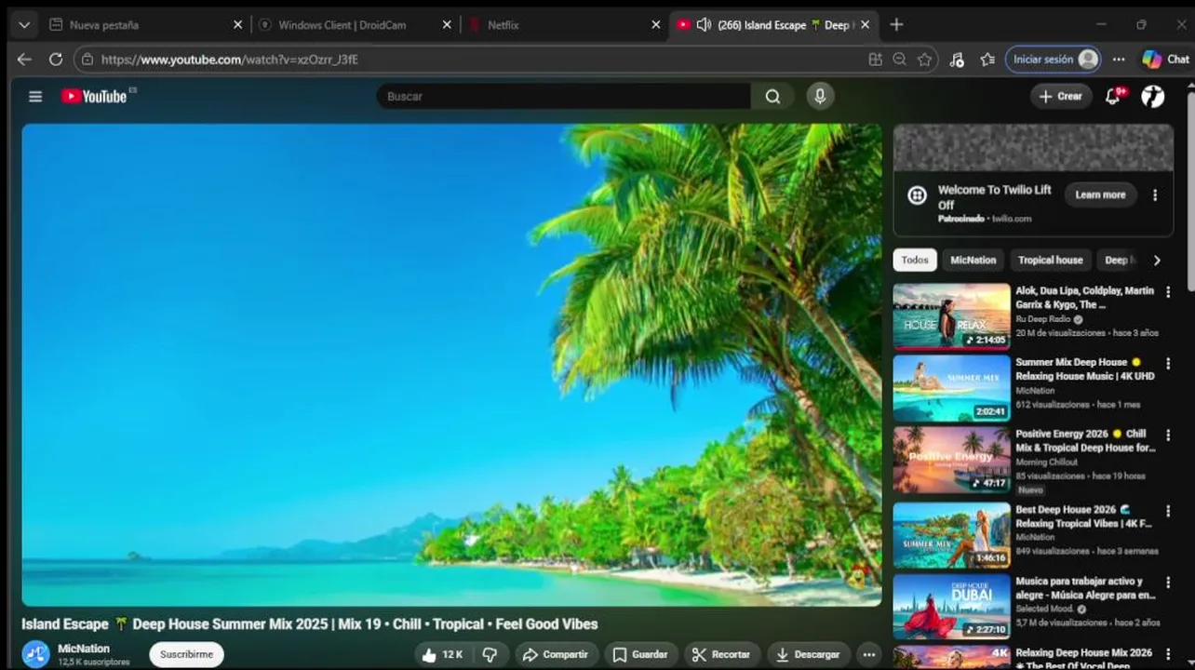Open the media control music note icon

(x=957, y=60)
